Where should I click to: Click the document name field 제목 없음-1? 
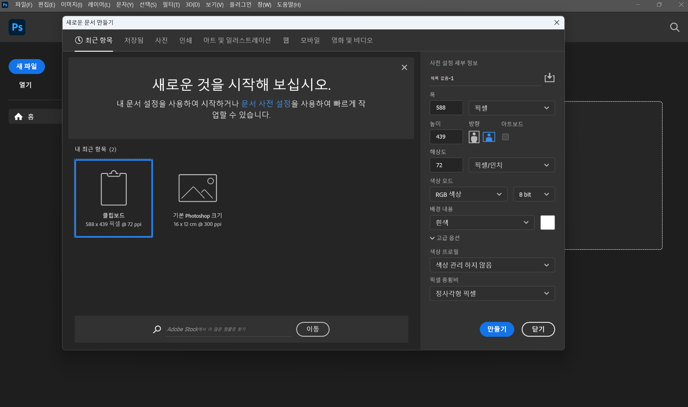[485, 78]
